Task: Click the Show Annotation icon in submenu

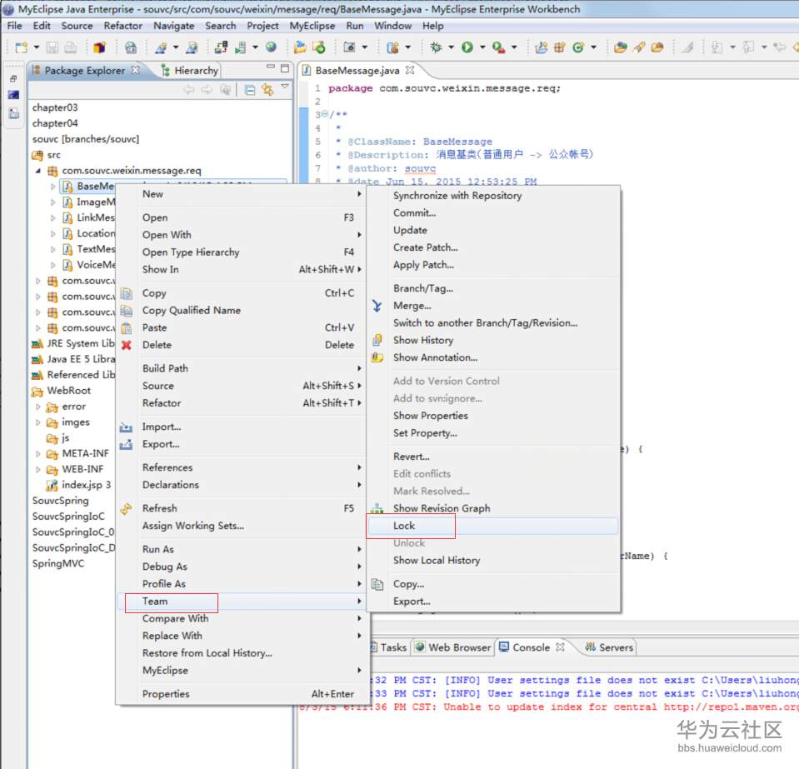Action: click(377, 357)
